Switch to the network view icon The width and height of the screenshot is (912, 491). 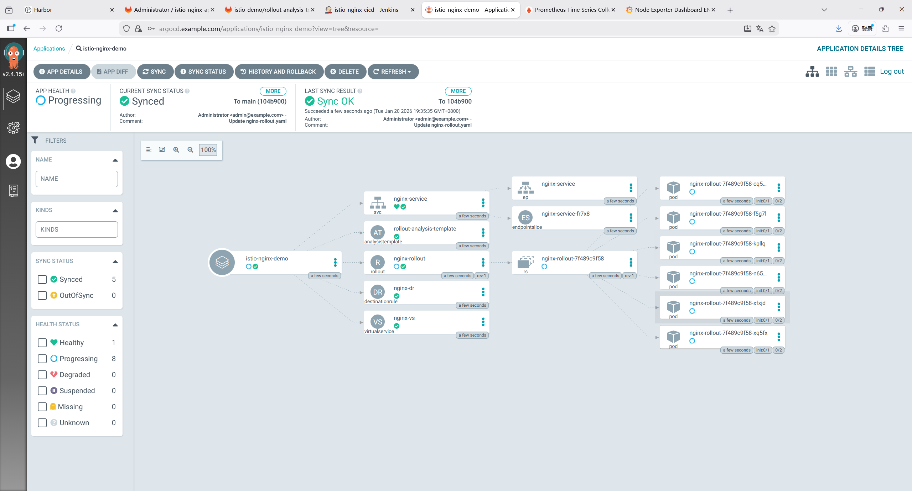pos(850,72)
